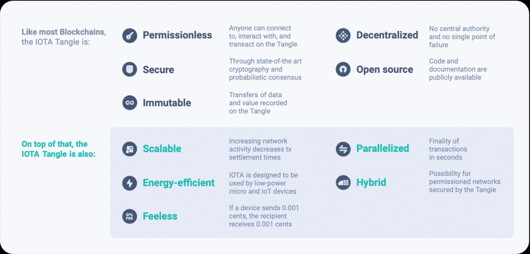This screenshot has height=254, width=530.
Task: Click the green Feeless heading
Action: tap(160, 216)
